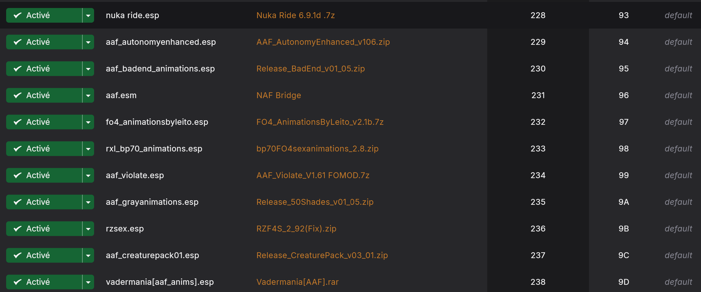The width and height of the screenshot is (701, 292).
Task: Open the Vadermania[AAF].rar mod link
Action: pos(297,282)
